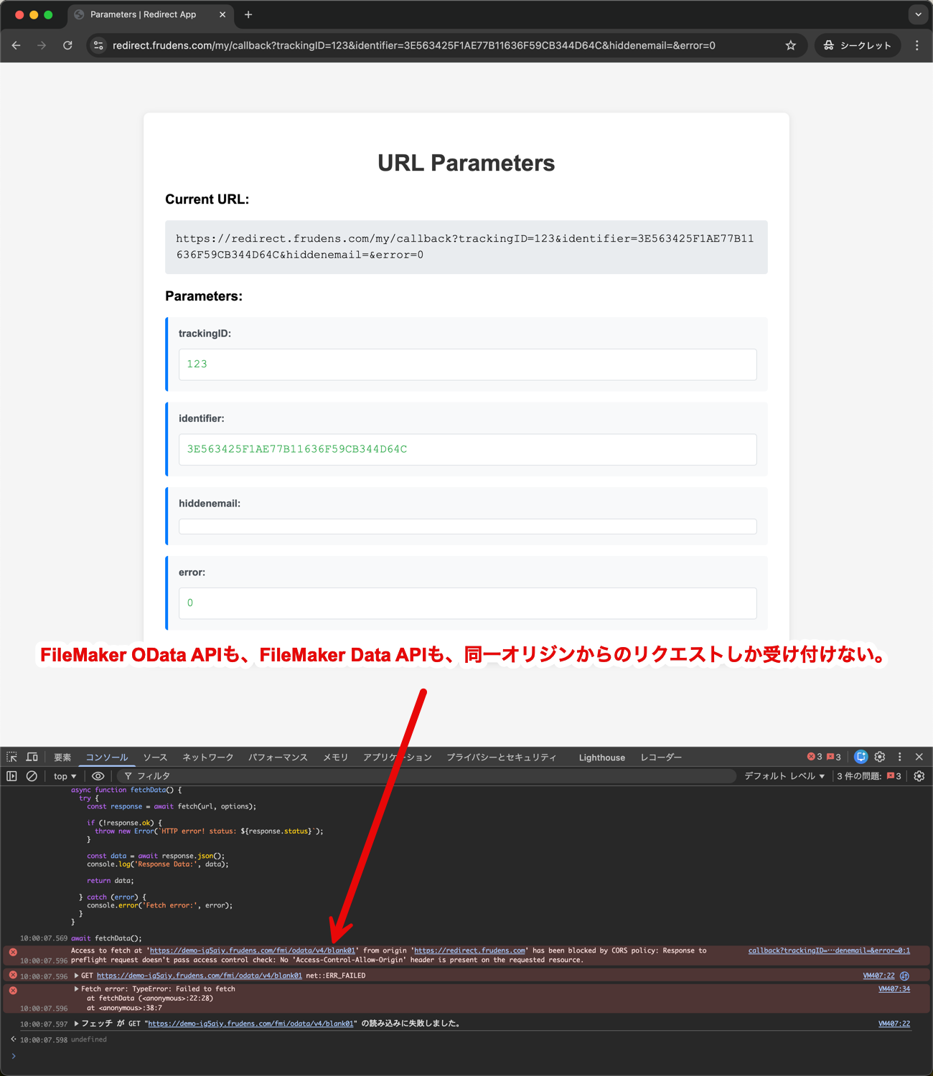Open the top JavaScript context dropdown
Image resolution: width=933 pixels, height=1076 pixels.
pos(65,776)
